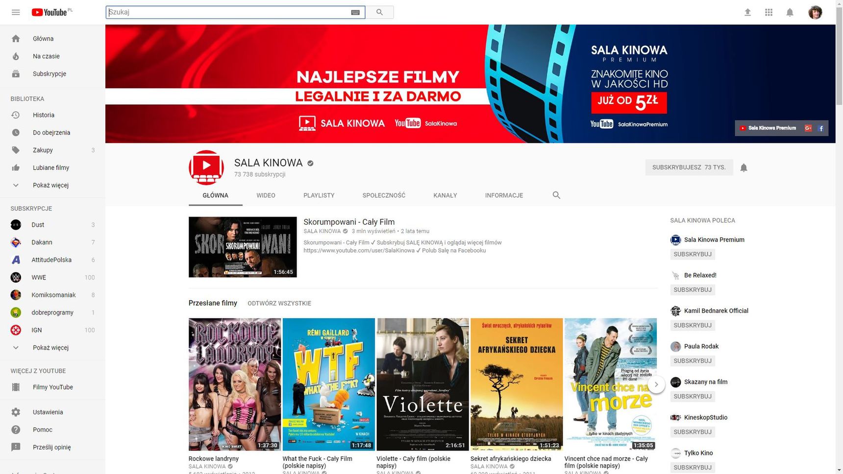Open the AttitudePolska channel subscription

point(52,260)
